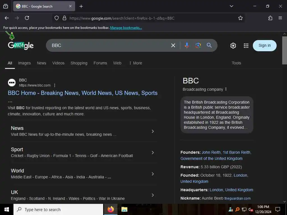The height and width of the screenshot is (215, 287).
Task: Open the Firefox extensions menu
Action: (270, 18)
